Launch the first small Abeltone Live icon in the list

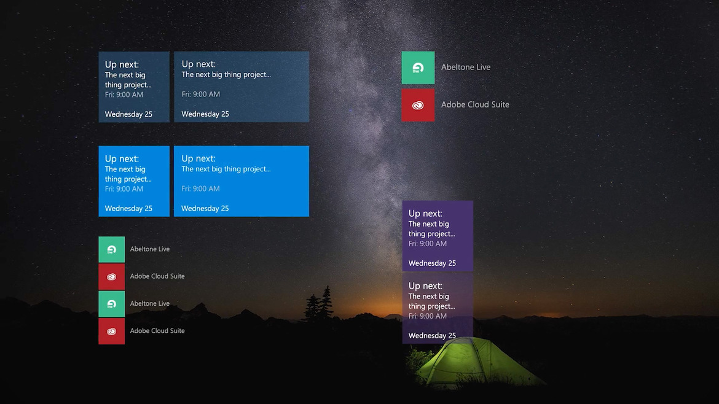coord(111,249)
